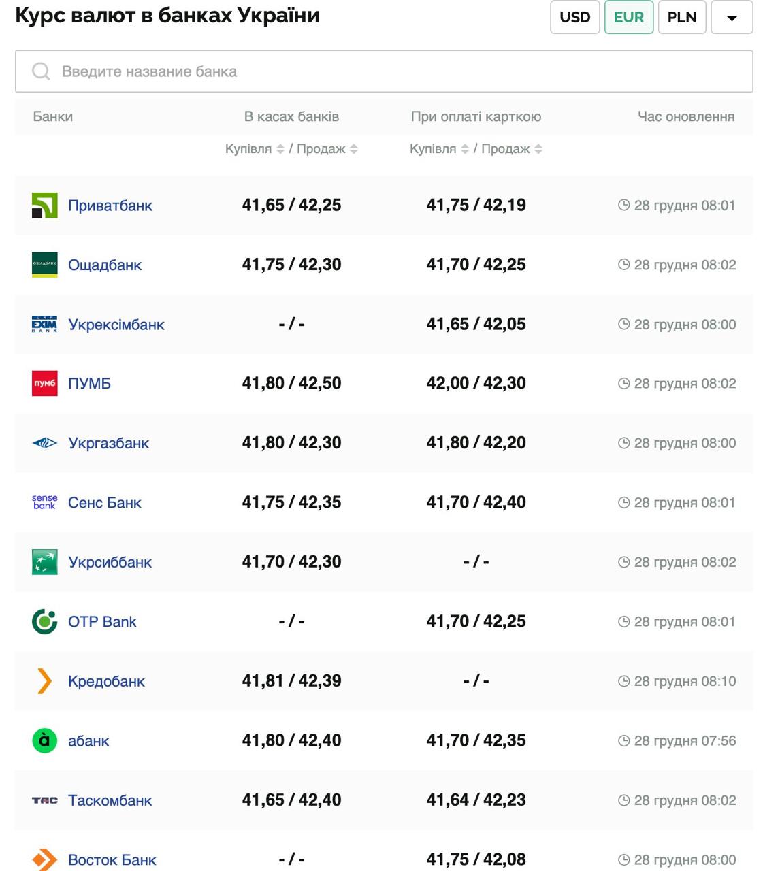Image resolution: width=763 pixels, height=871 pixels.
Task: Click the Приватбанк logo icon
Action: coord(44,206)
